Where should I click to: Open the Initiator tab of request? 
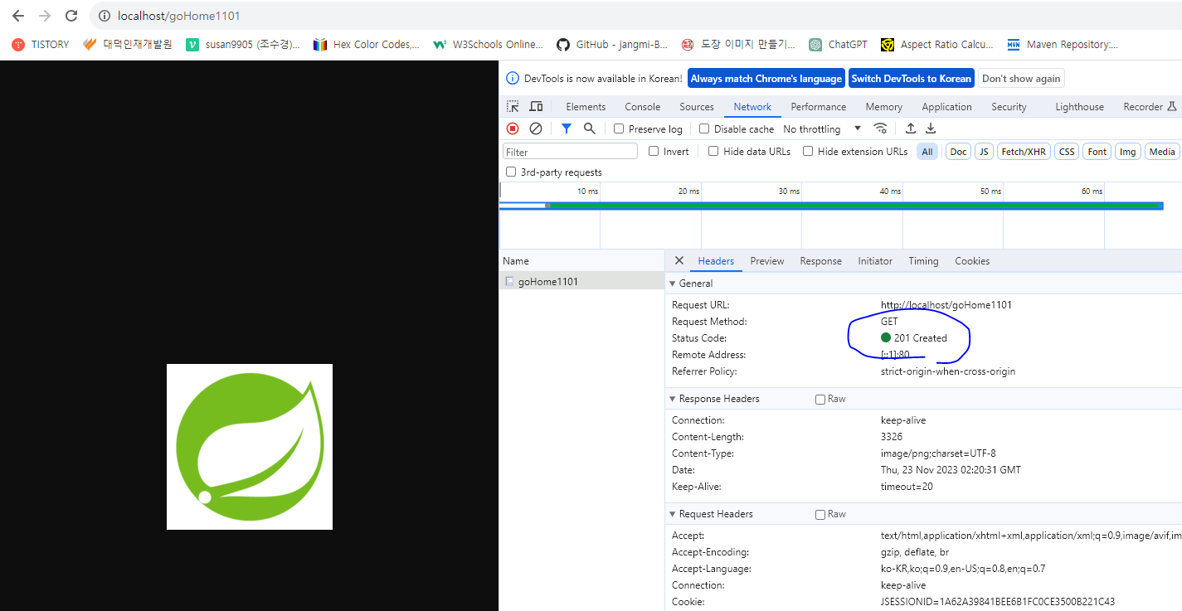(x=875, y=260)
